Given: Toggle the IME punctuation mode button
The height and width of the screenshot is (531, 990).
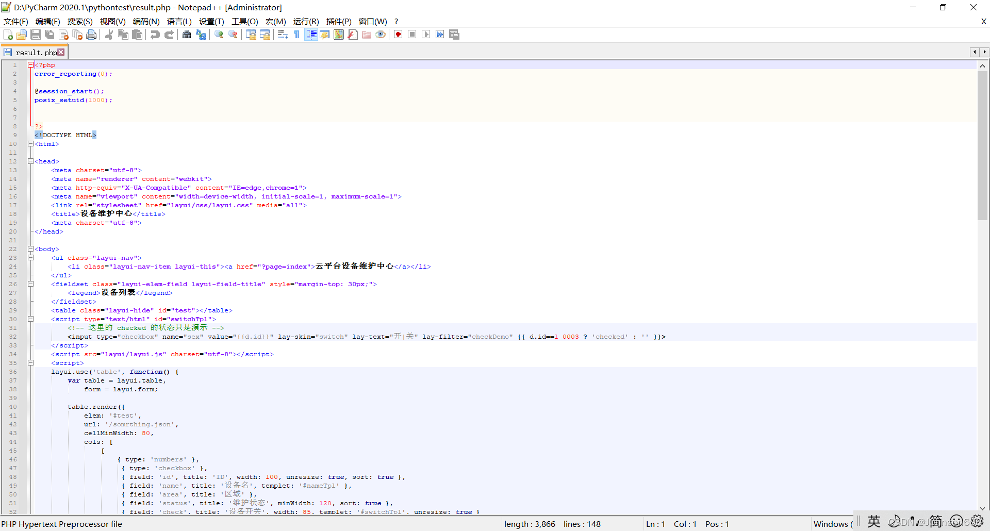Looking at the screenshot, I should pos(914,521).
